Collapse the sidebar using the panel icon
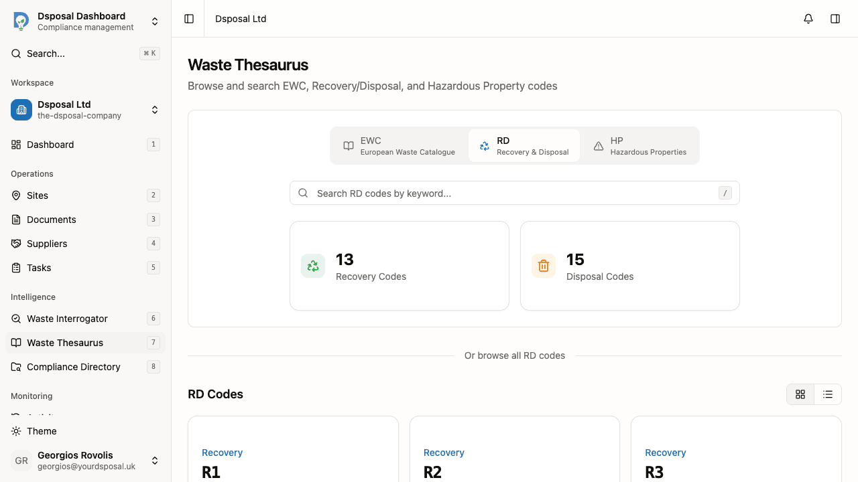Image resolution: width=858 pixels, height=482 pixels. point(188,19)
